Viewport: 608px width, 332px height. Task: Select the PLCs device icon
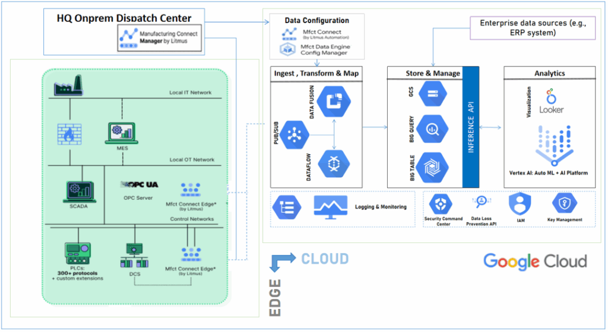pos(78,253)
